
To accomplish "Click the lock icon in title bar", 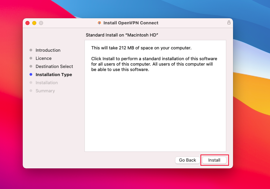I will 229,23.
